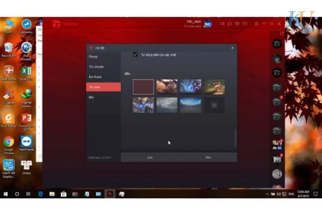The image size is (322, 215).
Task: Open Microsoft Store from taskbar
Action: pyautogui.click(x=63, y=194)
